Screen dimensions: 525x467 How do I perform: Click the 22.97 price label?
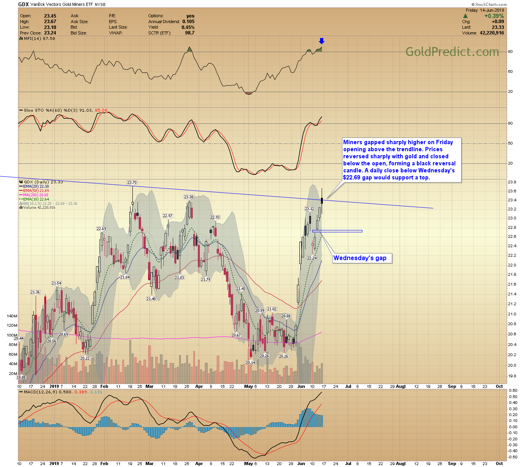(168, 216)
